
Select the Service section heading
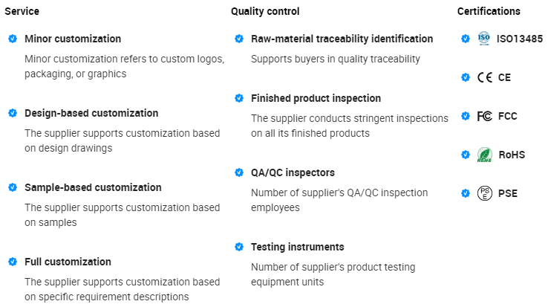pyautogui.click(x=22, y=11)
